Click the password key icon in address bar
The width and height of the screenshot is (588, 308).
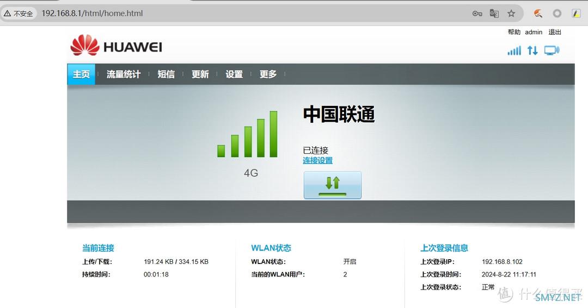(477, 14)
